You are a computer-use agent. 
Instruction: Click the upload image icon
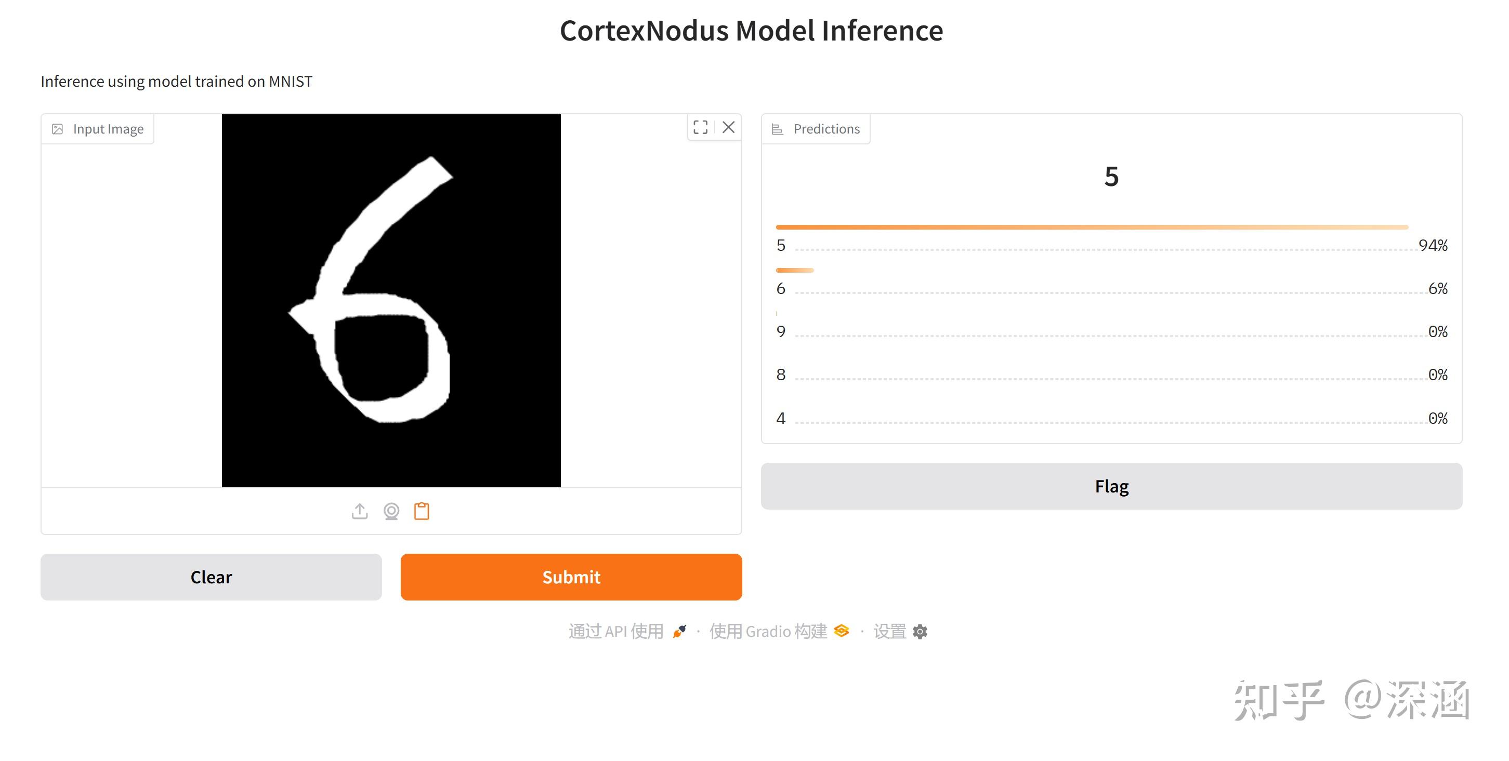tap(360, 511)
